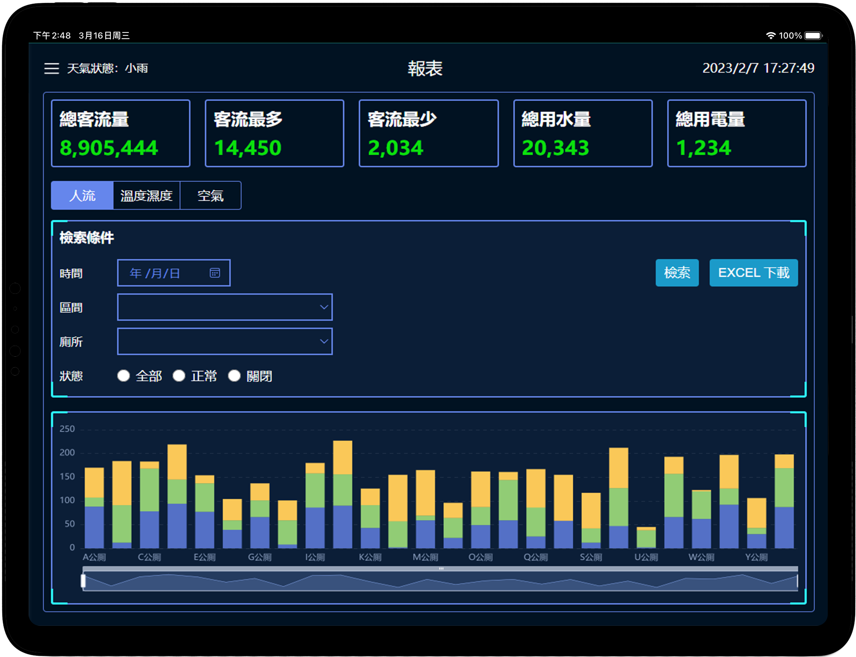This screenshot has width=856, height=657.
Task: Expand the 區間 dropdown
Action: click(x=225, y=307)
